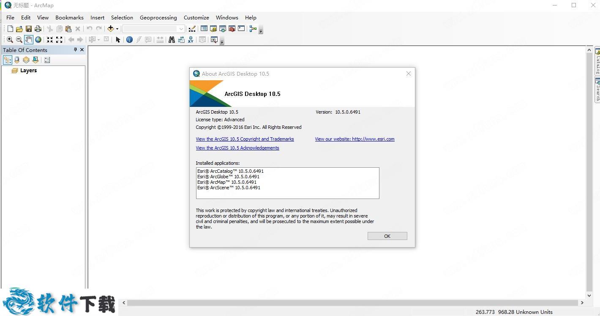
Task: Open the Find Route tool
Action: pyautogui.click(x=181, y=40)
